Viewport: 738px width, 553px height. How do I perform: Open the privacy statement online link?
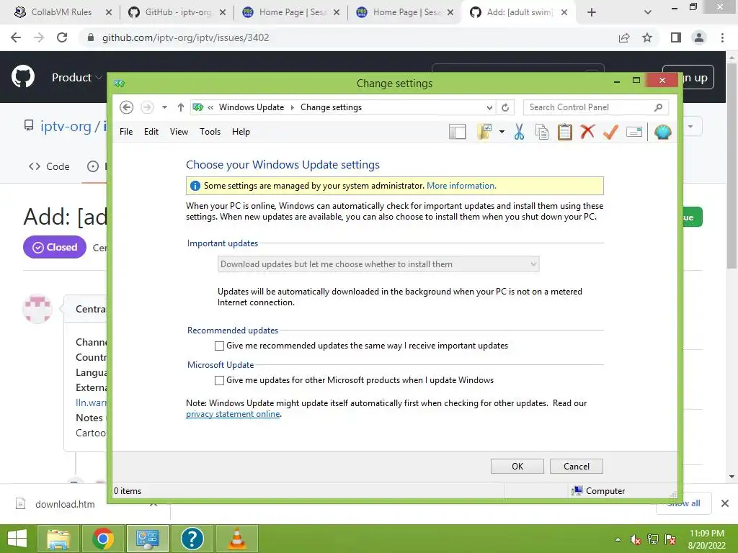coord(233,414)
